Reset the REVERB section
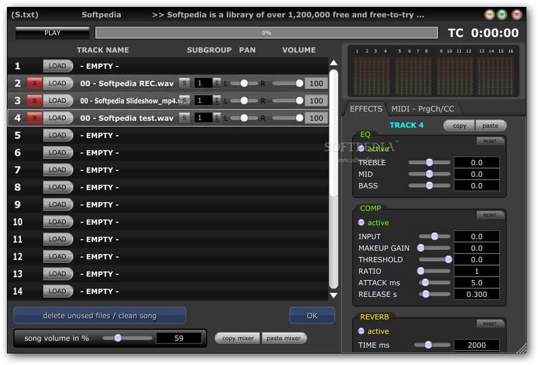 (x=490, y=323)
